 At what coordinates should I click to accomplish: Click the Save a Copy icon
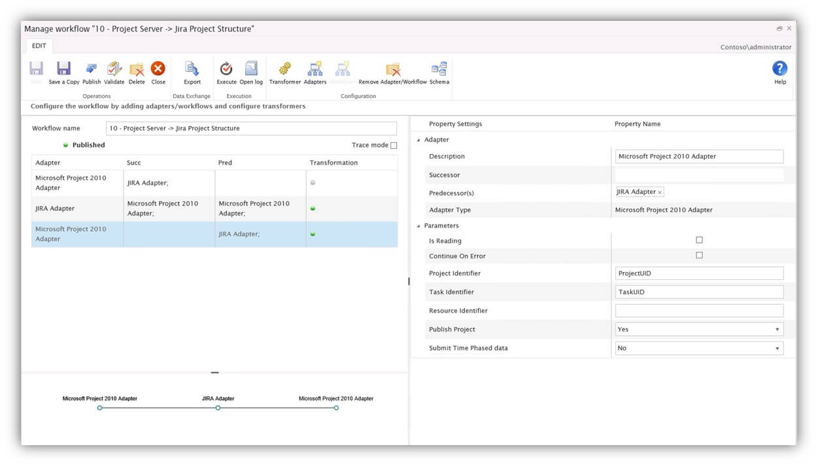tap(63, 69)
